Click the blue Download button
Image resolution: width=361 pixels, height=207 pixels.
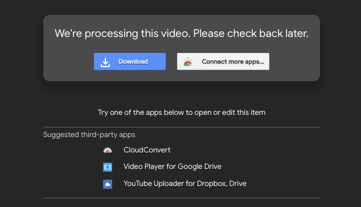[130, 61]
